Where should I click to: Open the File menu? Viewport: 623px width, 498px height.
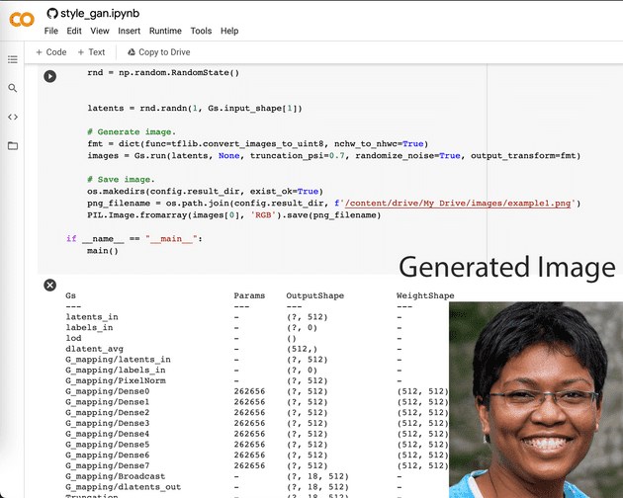coord(51,31)
